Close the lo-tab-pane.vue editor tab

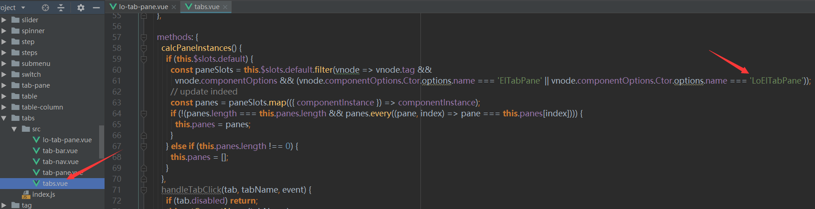174,7
